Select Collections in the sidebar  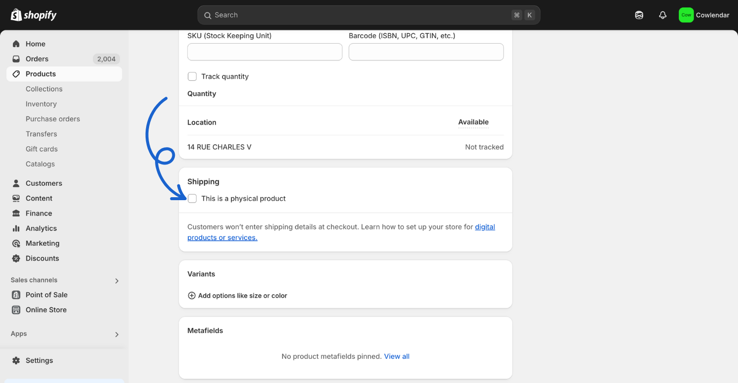[x=44, y=89]
